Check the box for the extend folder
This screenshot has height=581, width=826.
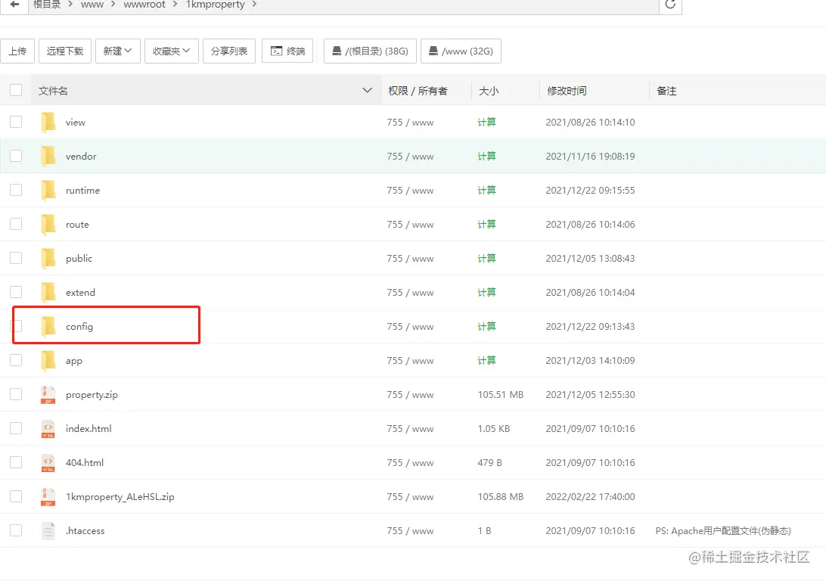pyautogui.click(x=16, y=292)
